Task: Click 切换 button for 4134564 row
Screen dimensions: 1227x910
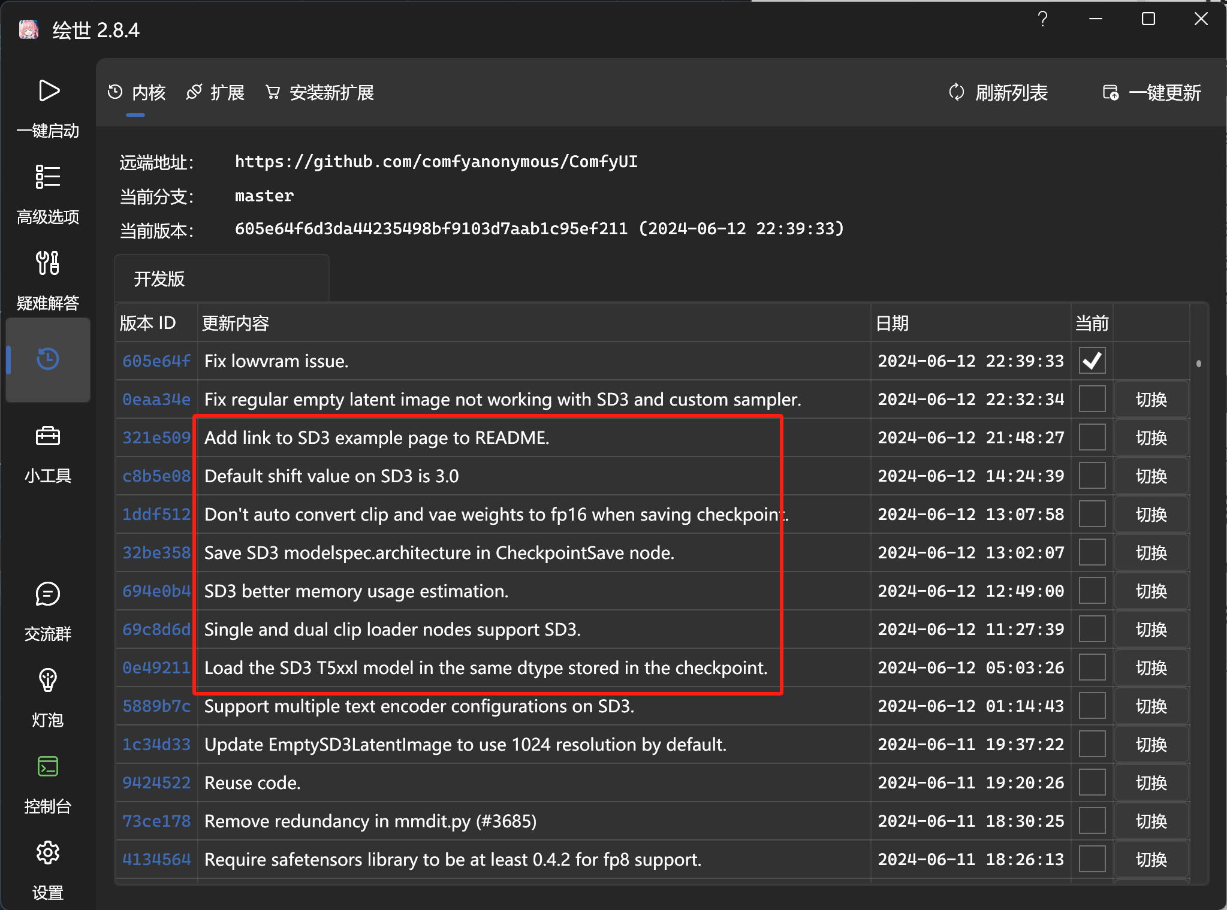Action: tap(1151, 860)
